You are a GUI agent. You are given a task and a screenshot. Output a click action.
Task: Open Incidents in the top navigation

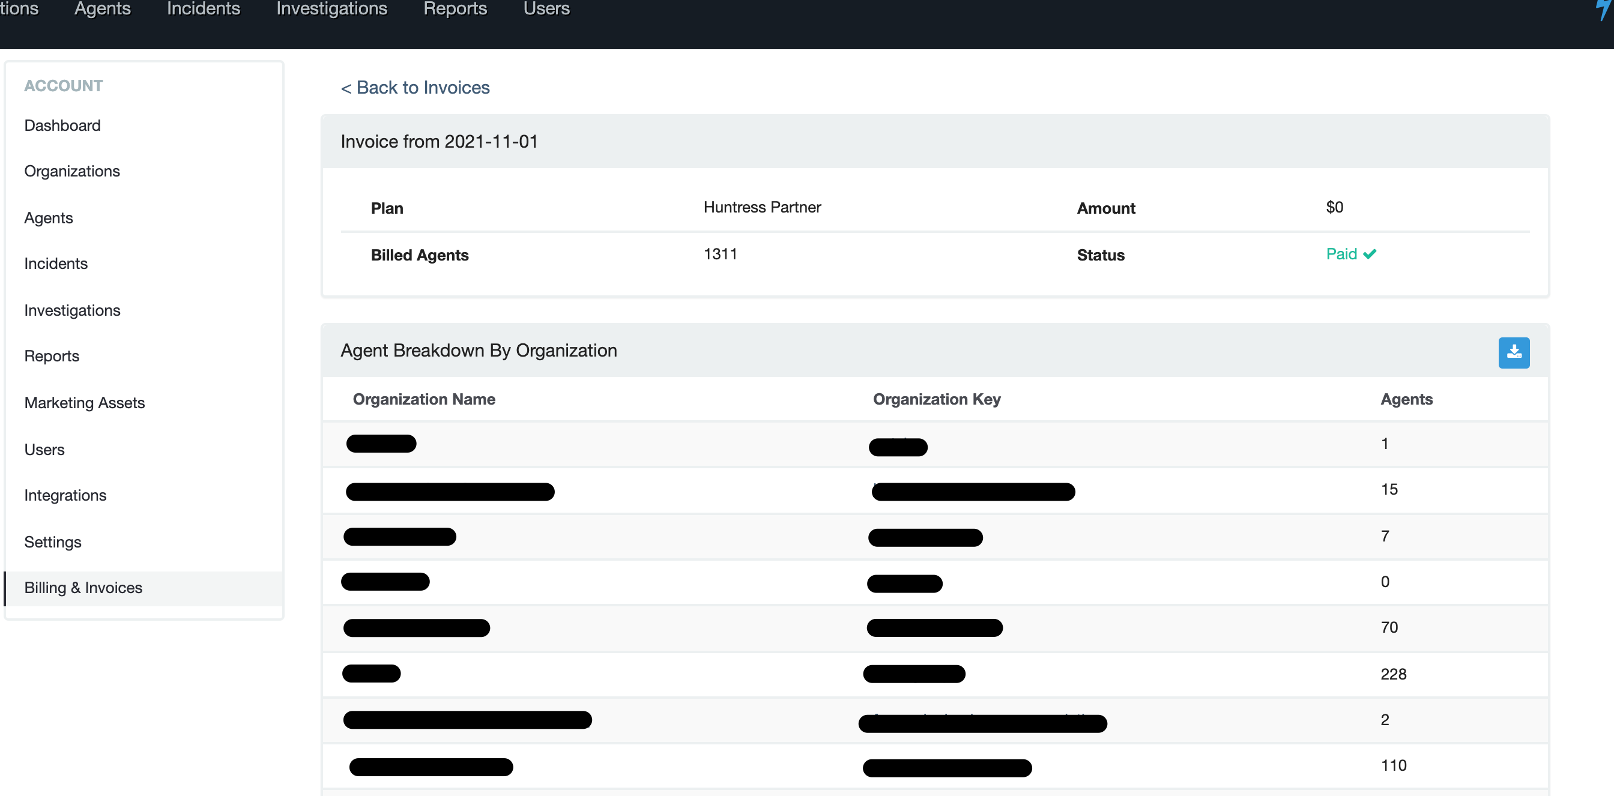point(203,9)
